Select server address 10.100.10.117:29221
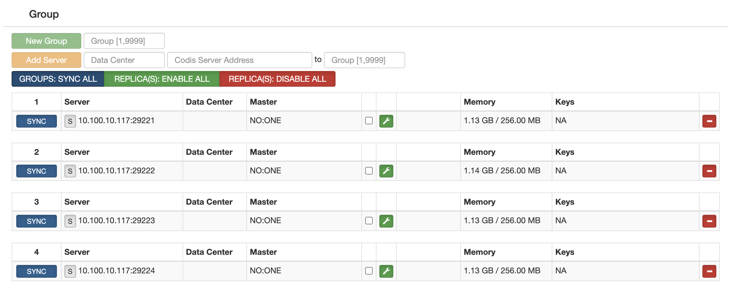 pyautogui.click(x=116, y=121)
